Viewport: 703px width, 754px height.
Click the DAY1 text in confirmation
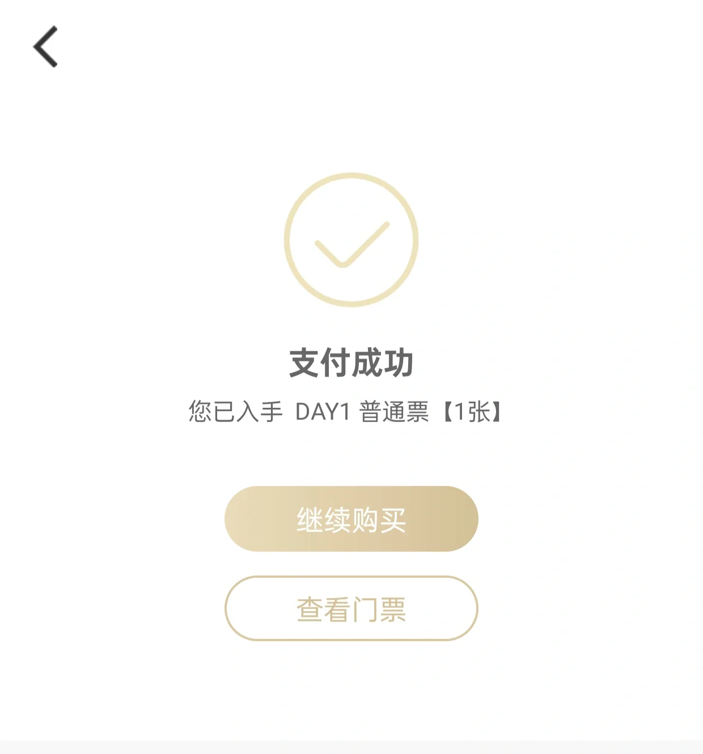(323, 412)
